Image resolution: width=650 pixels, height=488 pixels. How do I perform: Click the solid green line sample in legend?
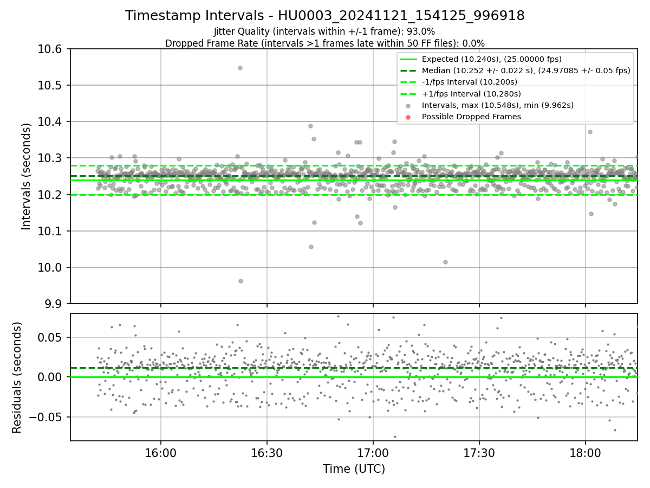(x=408, y=59)
